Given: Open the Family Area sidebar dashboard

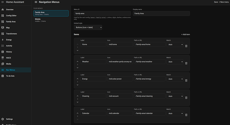Looking at the screenshot, I should click(x=16, y=22).
